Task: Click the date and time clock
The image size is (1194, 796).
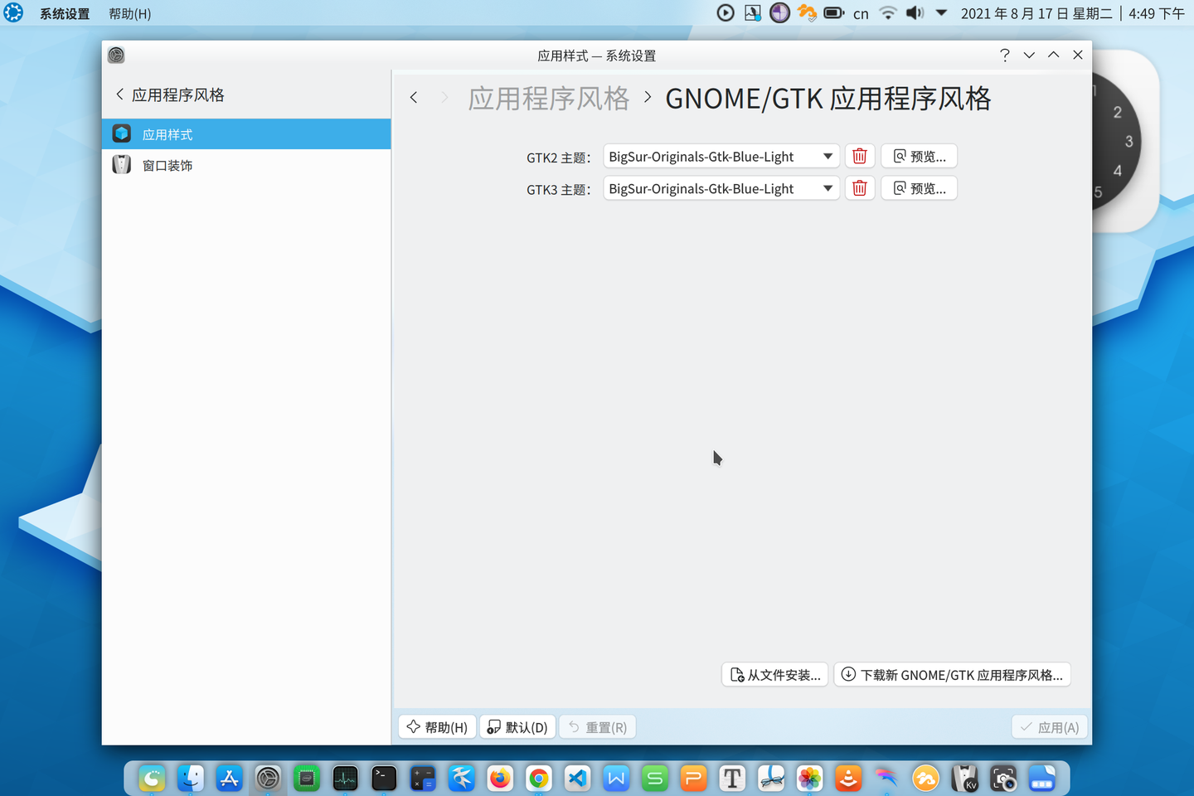Action: (x=1072, y=13)
